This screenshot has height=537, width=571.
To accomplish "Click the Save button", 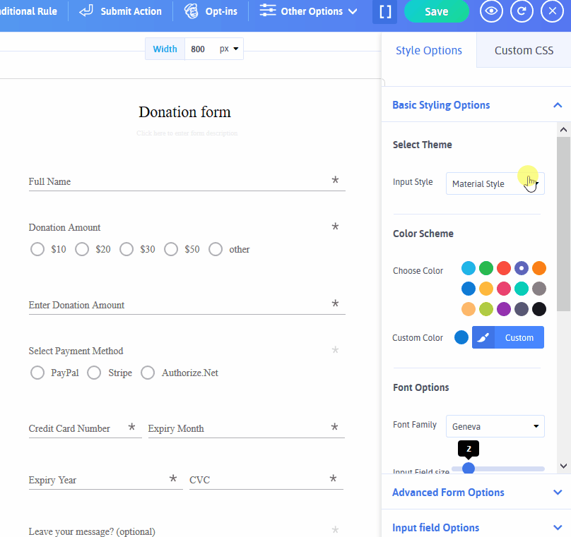I will (x=436, y=11).
